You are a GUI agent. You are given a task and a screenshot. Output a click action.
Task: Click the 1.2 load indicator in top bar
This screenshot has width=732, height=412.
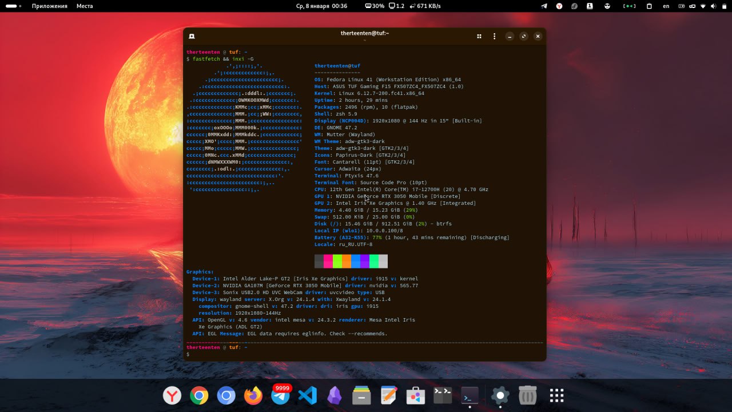pyautogui.click(x=396, y=6)
